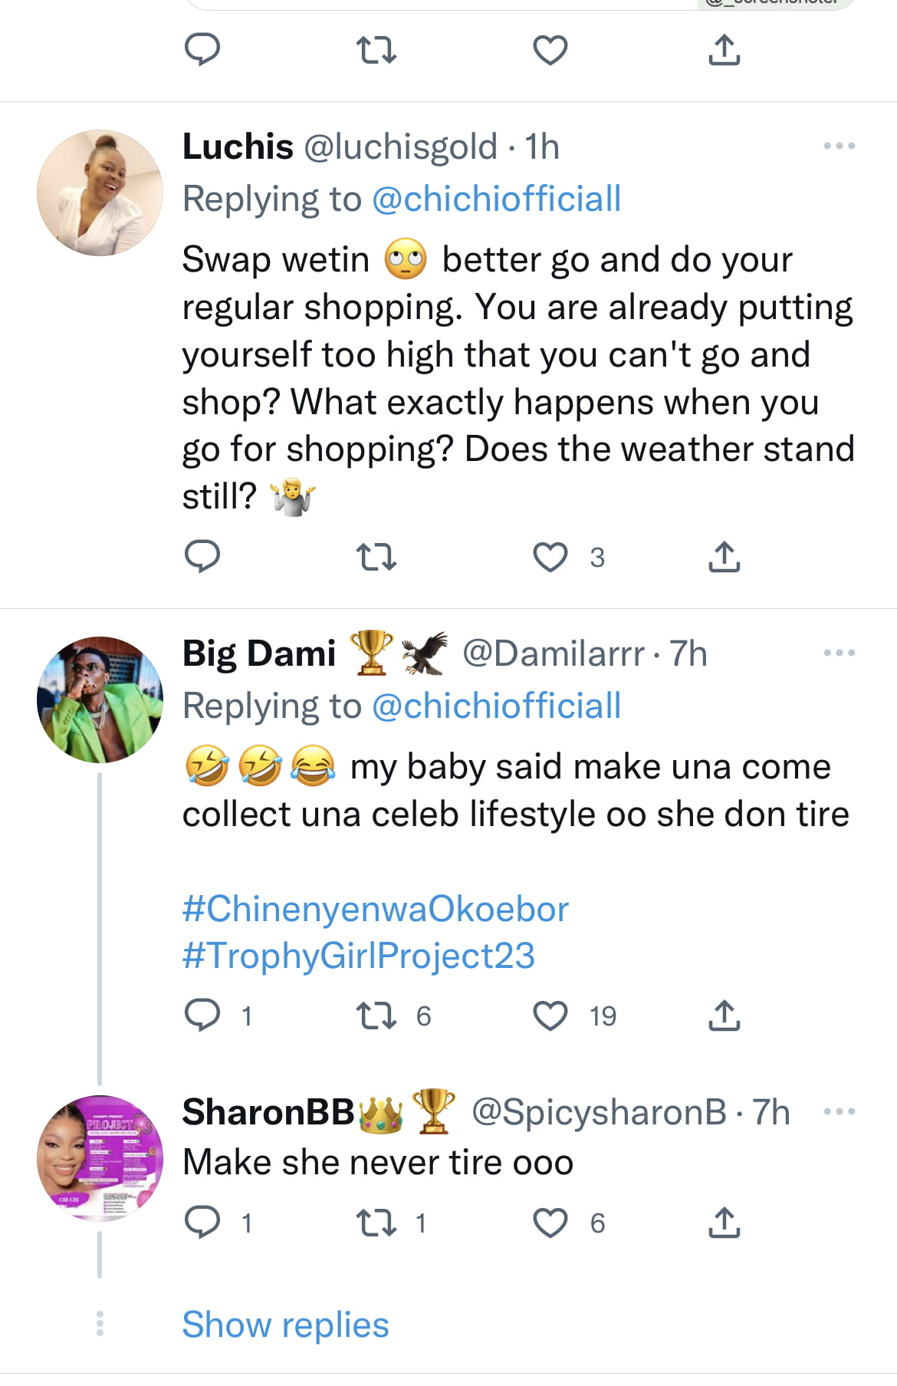Open more options on SharonBB's tweet
Viewport: 897px width, 1386px height.
(x=839, y=1111)
